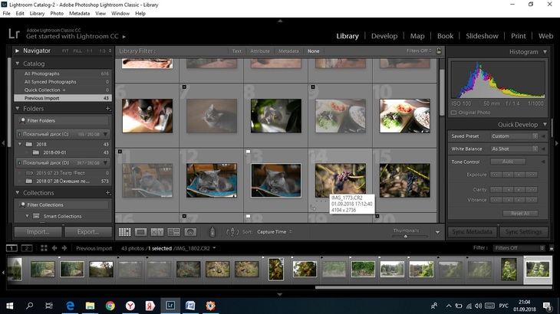The width and height of the screenshot is (560, 314).
Task: Click the Export button
Action: pos(88,232)
